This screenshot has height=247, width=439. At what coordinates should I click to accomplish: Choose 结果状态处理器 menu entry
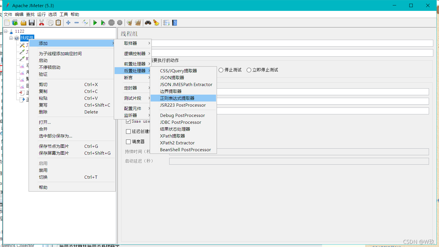pos(183,129)
